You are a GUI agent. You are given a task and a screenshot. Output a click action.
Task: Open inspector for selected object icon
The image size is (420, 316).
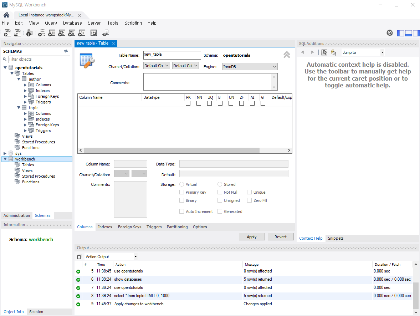point(30,33)
